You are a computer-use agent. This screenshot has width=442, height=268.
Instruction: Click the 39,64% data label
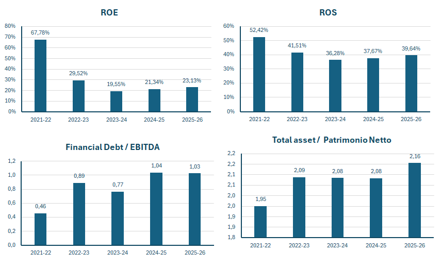[411, 49]
